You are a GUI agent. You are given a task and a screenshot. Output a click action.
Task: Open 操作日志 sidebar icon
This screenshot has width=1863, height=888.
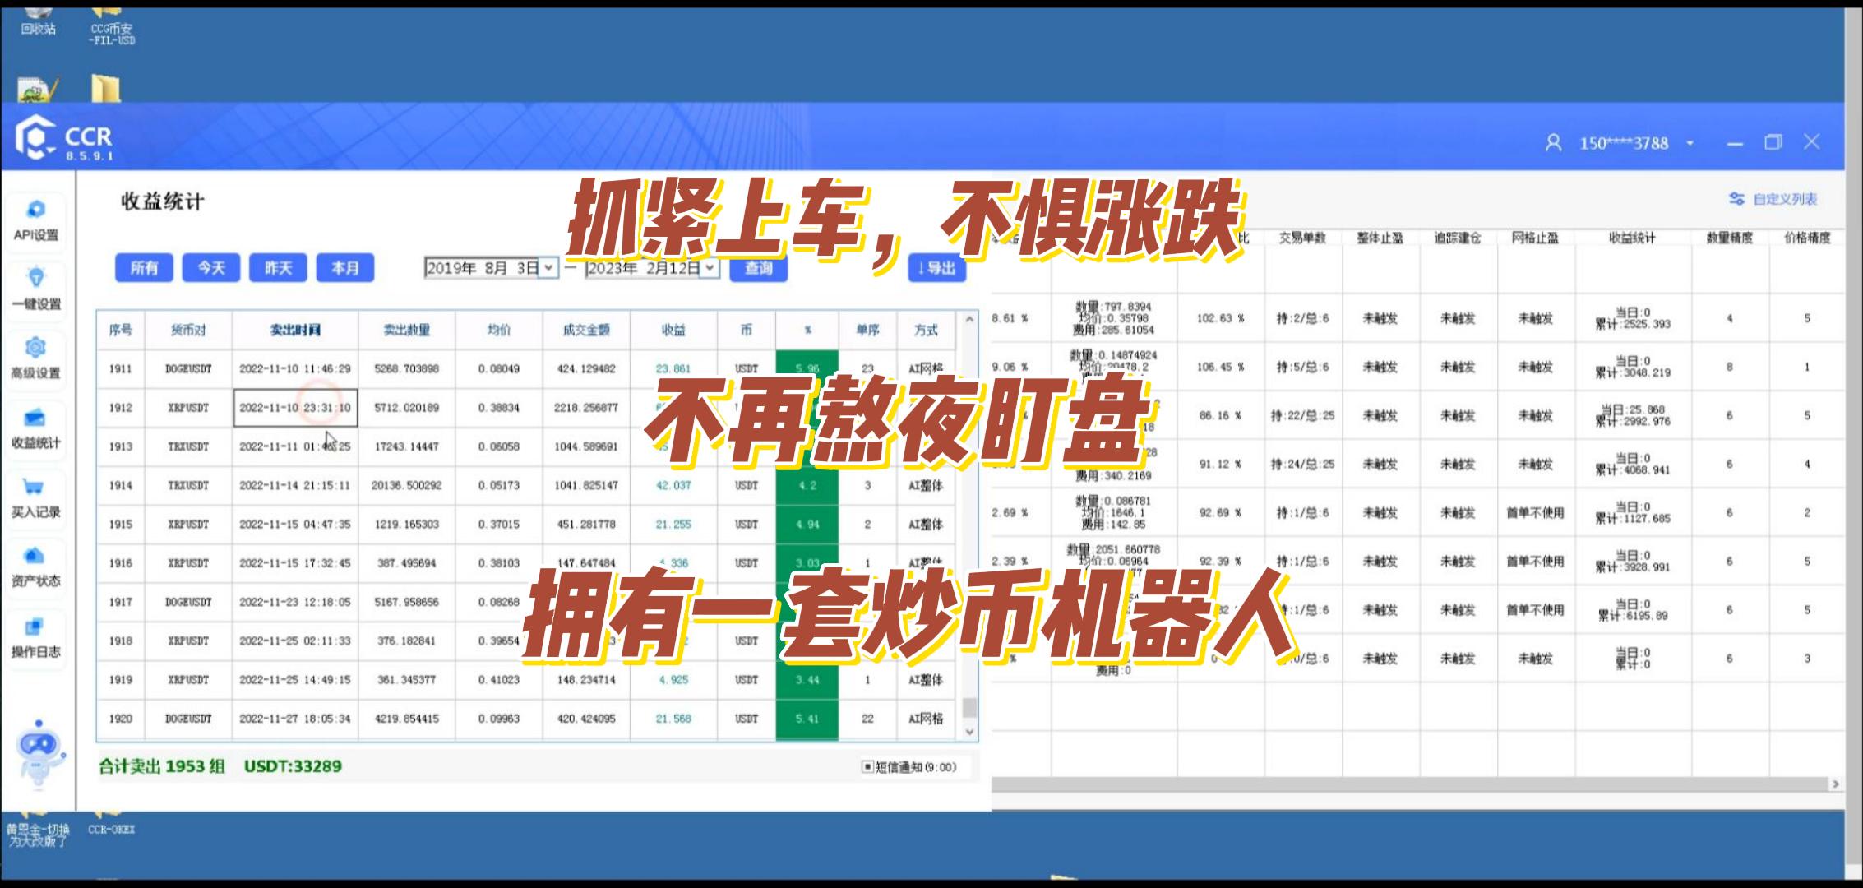35,627
